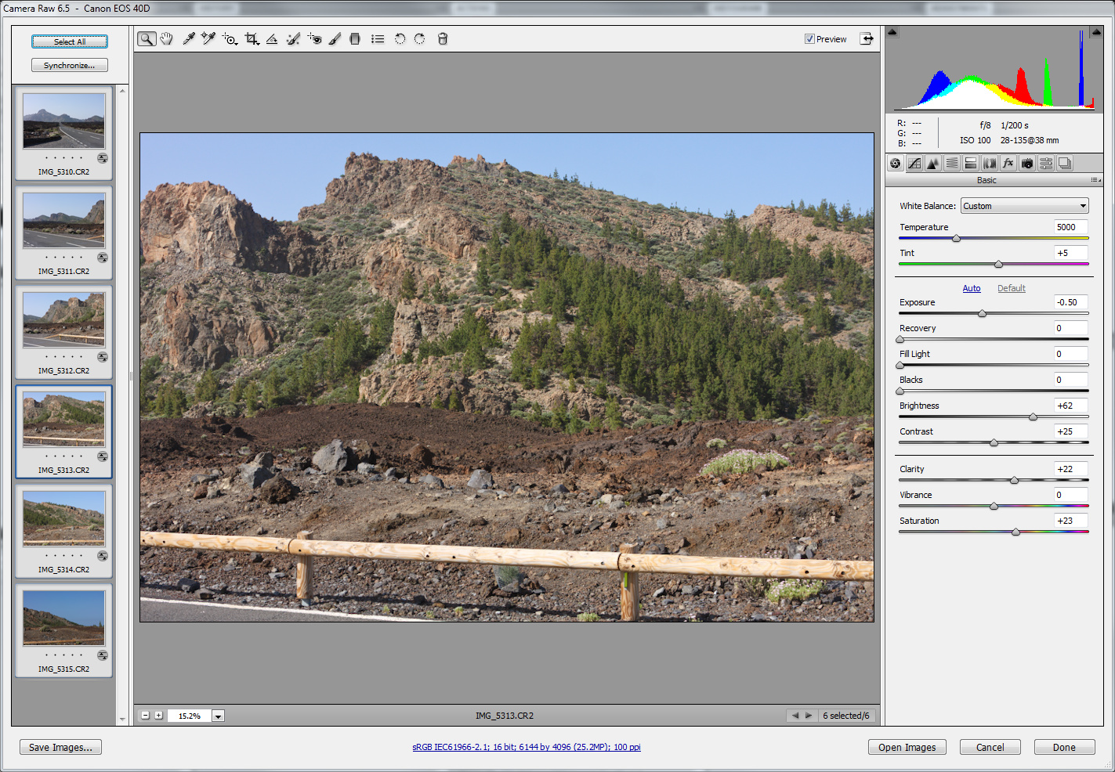The height and width of the screenshot is (772, 1115).
Task: Click the Contrast value field showing +25
Action: tap(1071, 431)
